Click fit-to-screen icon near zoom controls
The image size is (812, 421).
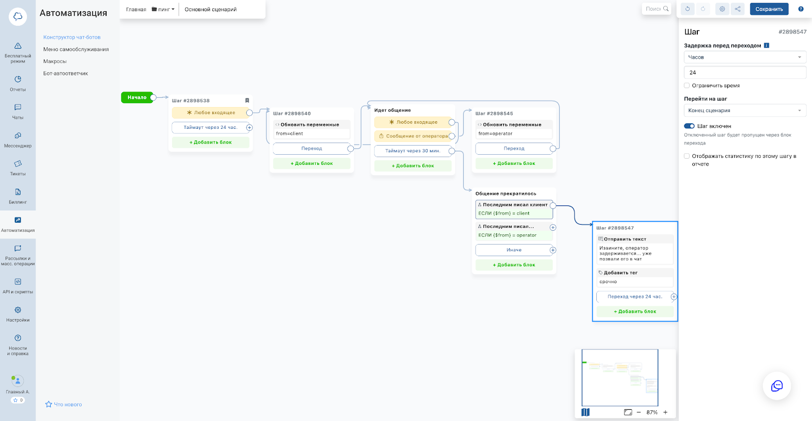click(x=628, y=412)
